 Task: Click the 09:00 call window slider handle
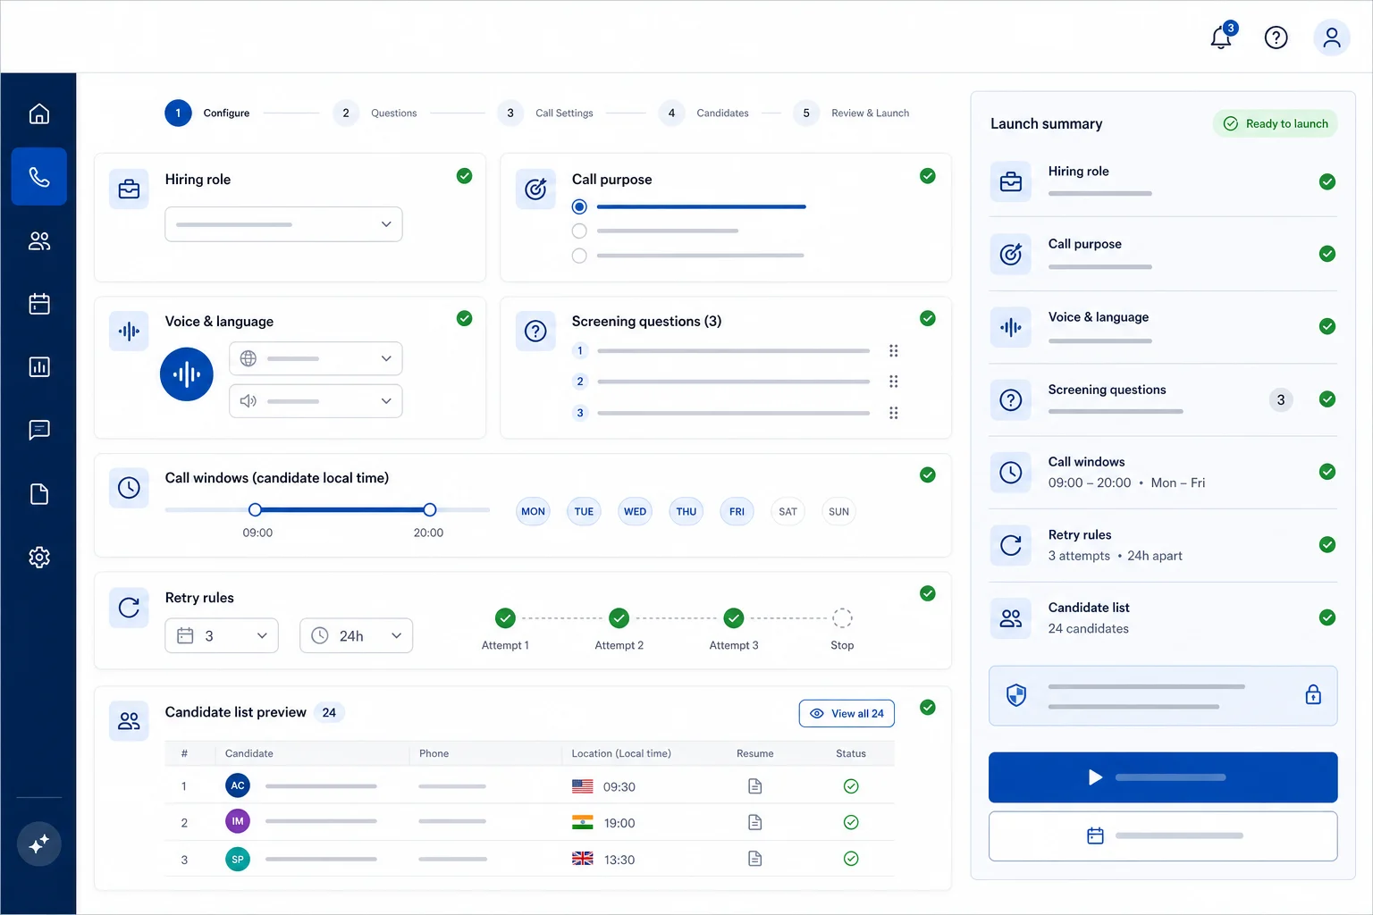pyautogui.click(x=256, y=509)
